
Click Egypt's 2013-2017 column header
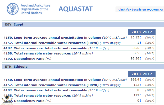[142, 32]
